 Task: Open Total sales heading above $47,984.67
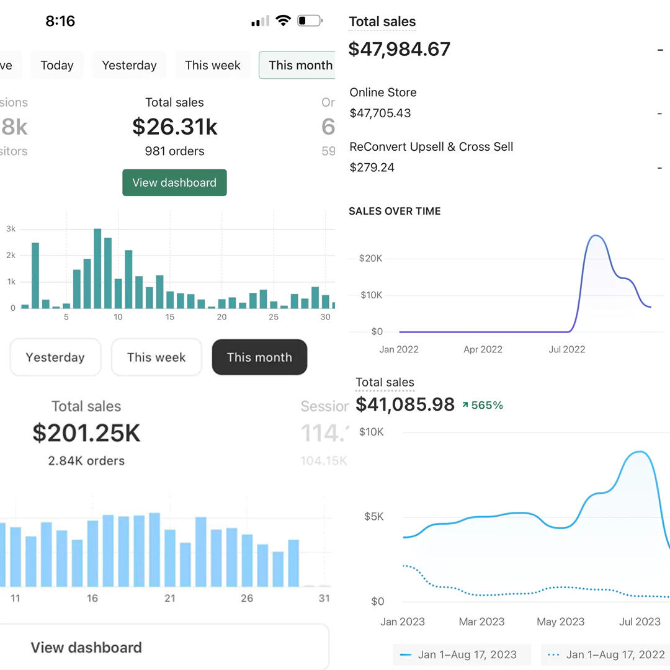[x=382, y=22]
